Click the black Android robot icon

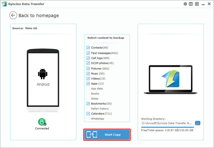43,74
